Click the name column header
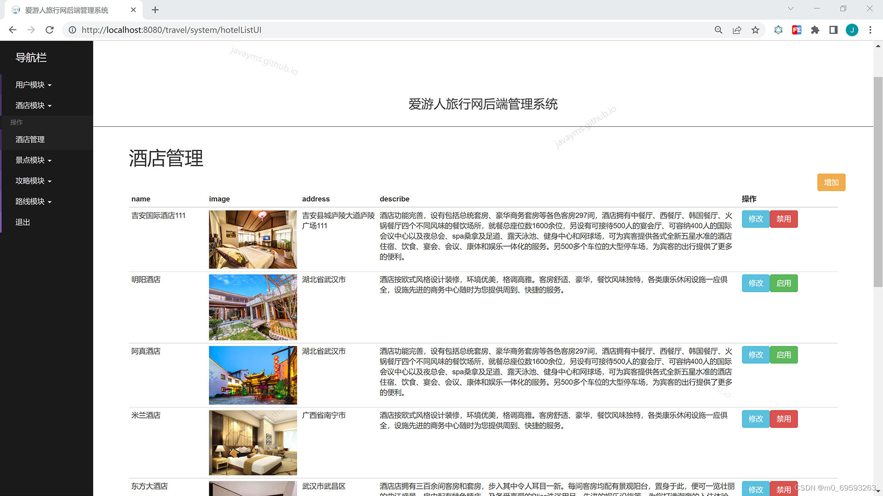This screenshot has height=496, width=883. 141,199
